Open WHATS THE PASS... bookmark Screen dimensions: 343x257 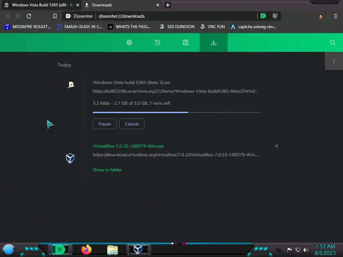click(129, 27)
